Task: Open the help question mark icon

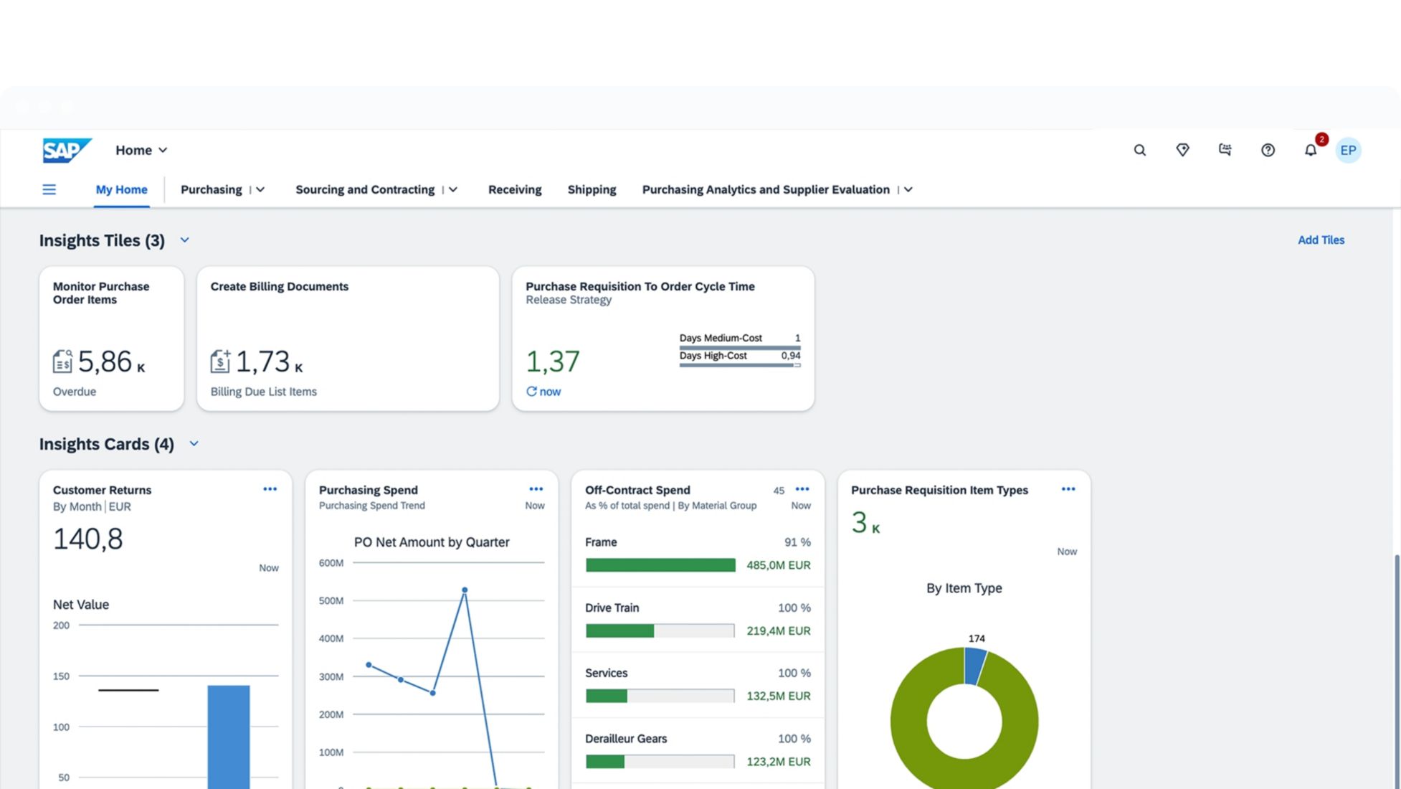Action: (x=1268, y=150)
